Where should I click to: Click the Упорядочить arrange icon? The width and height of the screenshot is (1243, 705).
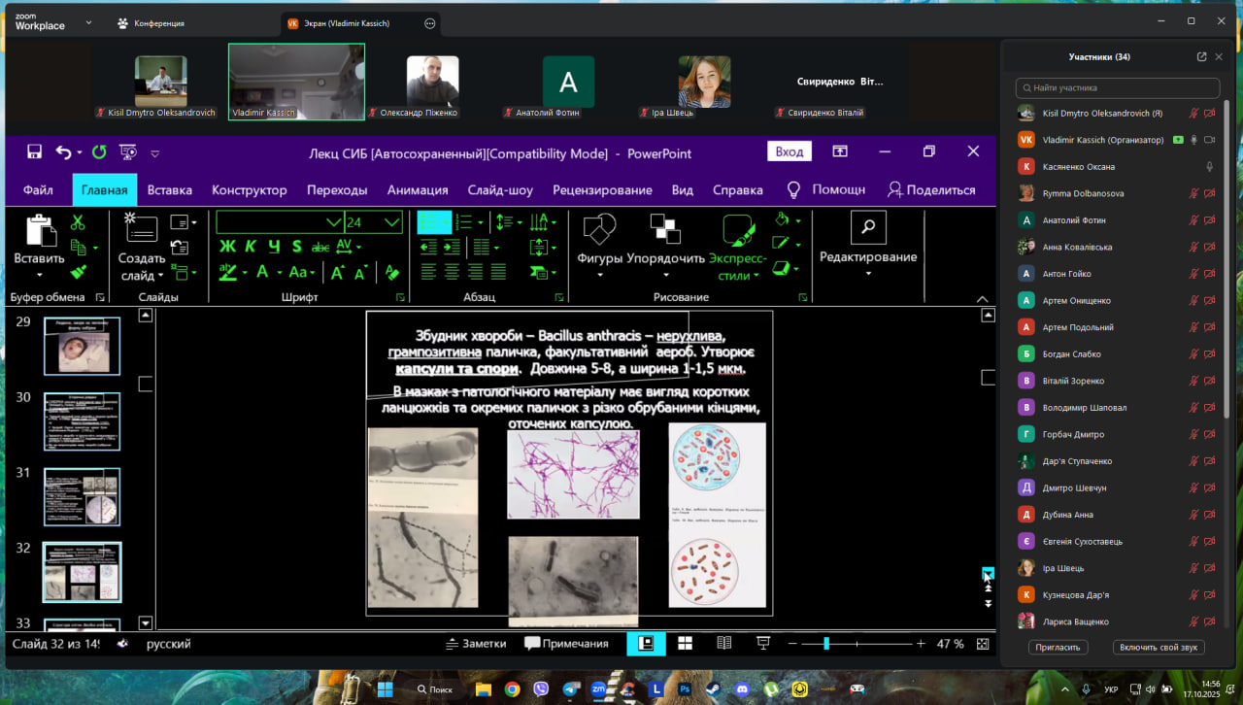click(665, 230)
